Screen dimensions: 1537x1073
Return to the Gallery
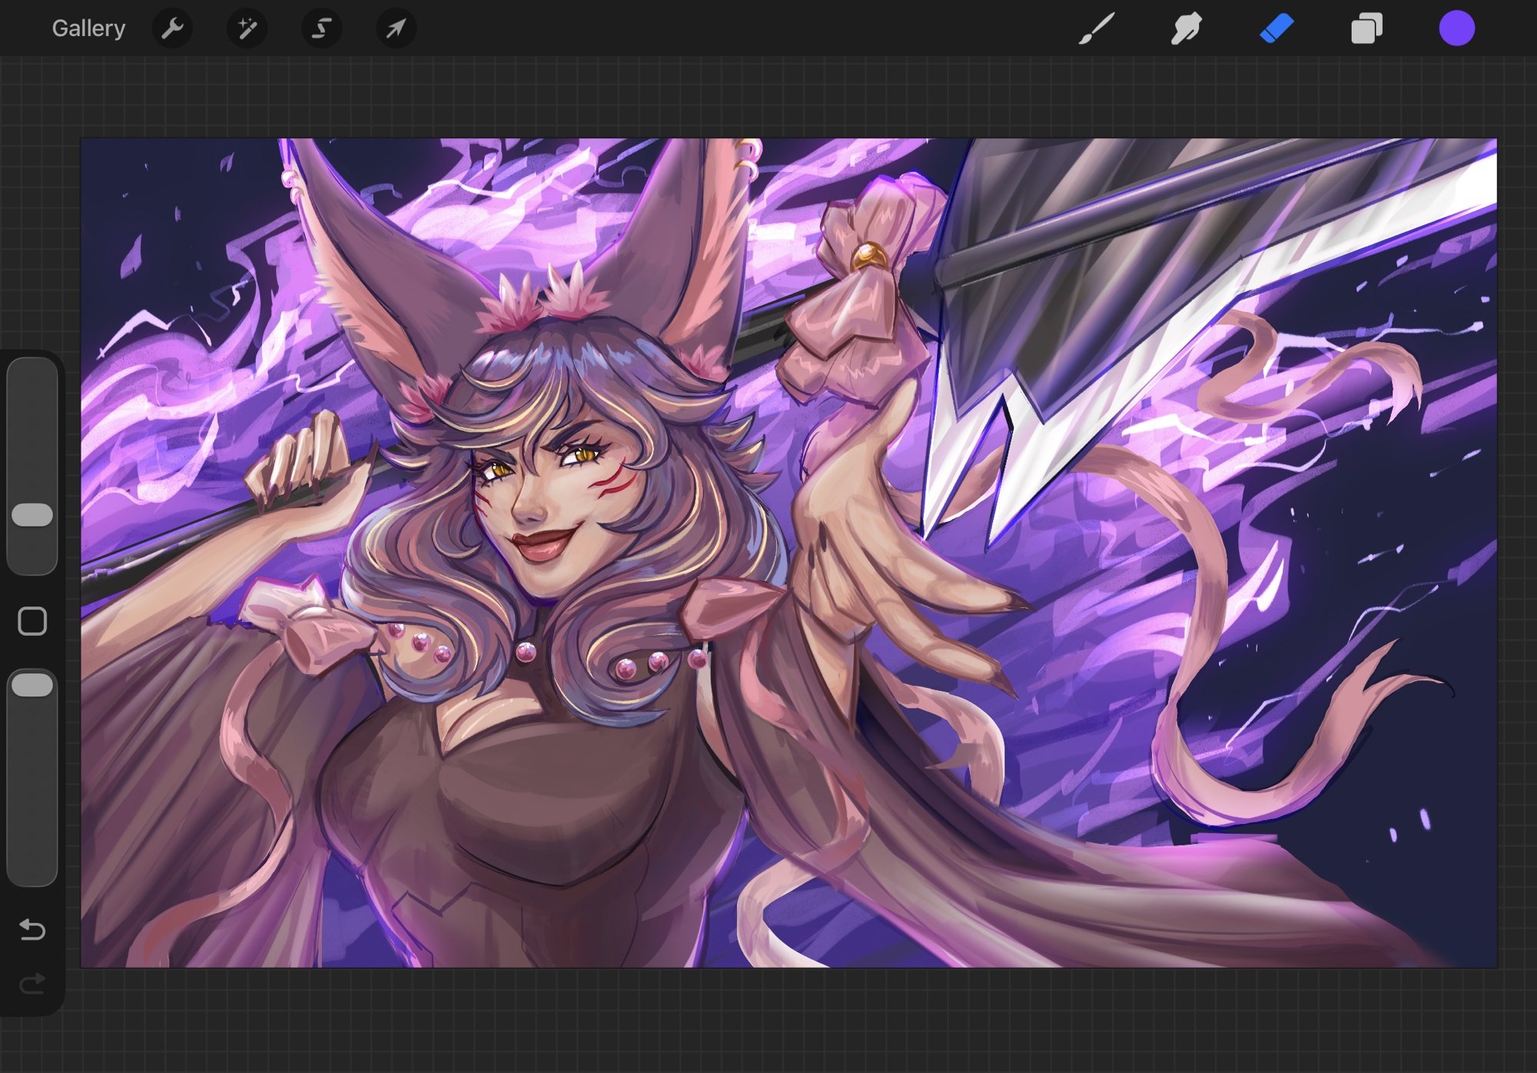click(x=88, y=28)
